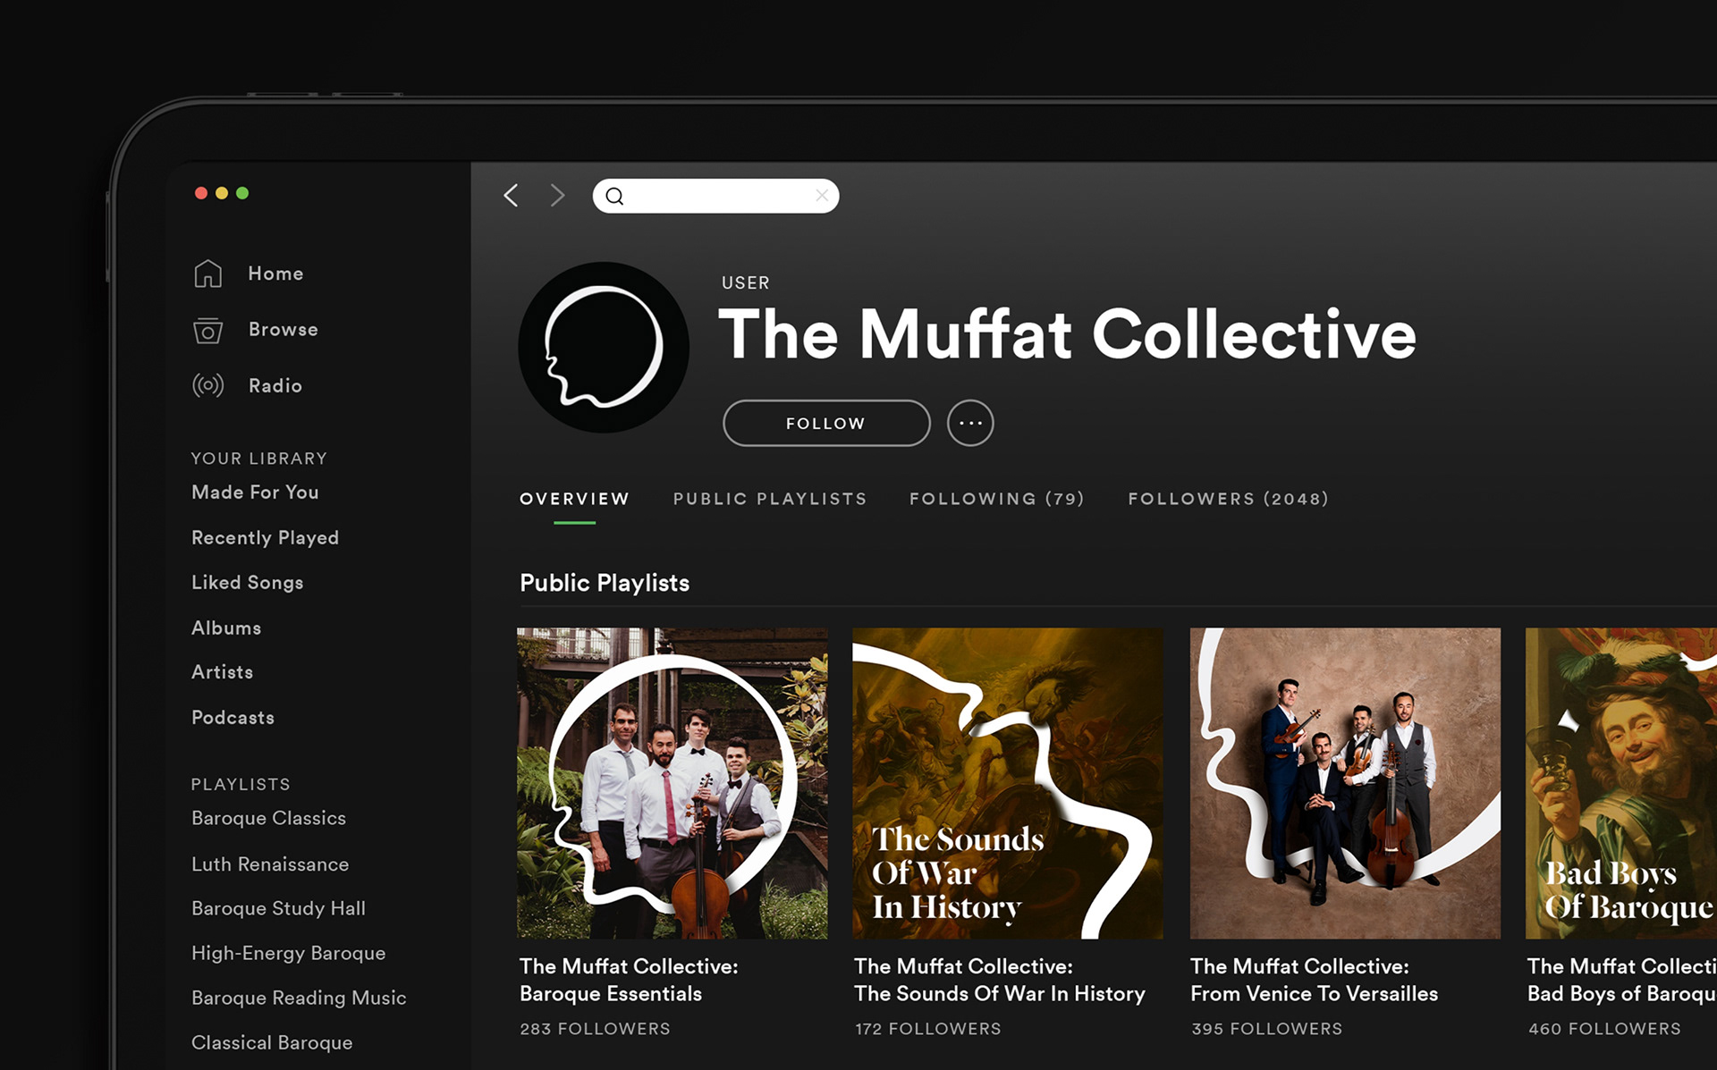Image resolution: width=1717 pixels, height=1070 pixels.
Task: Go back with the left arrow
Action: click(511, 196)
